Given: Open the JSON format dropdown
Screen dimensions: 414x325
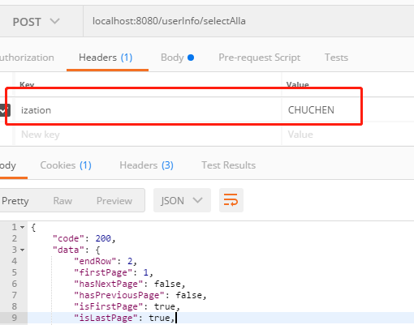Looking at the screenshot, I should pos(182,200).
